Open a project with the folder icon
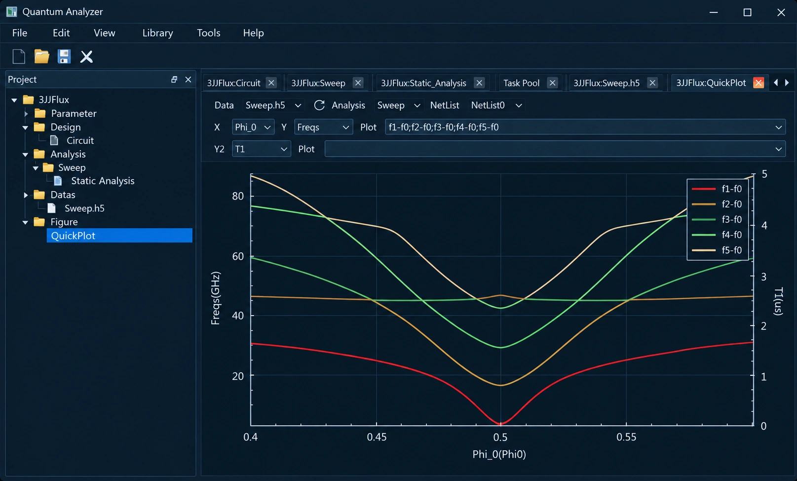 [41, 57]
